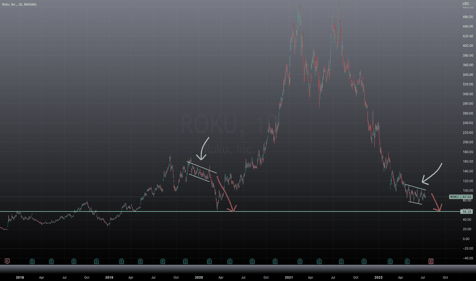Click the 2018 year label on the time axis
This screenshot has width=476, height=281.
(x=20, y=277)
